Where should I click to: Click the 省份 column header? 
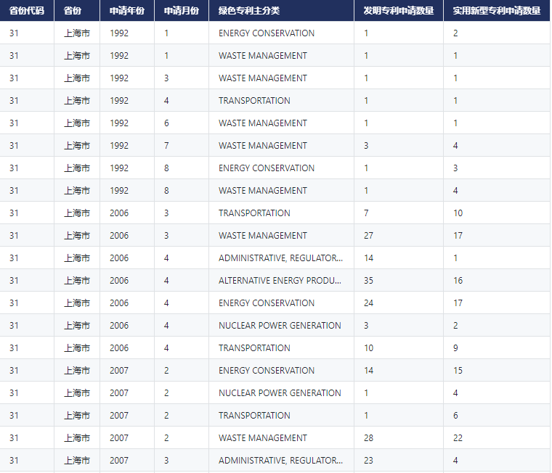click(77, 11)
